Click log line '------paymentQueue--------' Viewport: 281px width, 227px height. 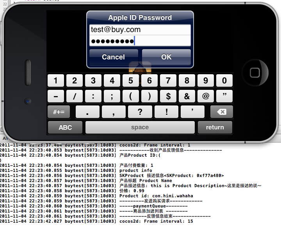(x=154, y=206)
